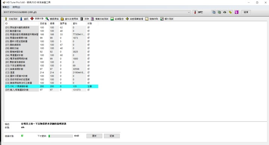269x145 pixels.
Task: Click the thermometer temperature icon
Action: (x=195, y=12)
